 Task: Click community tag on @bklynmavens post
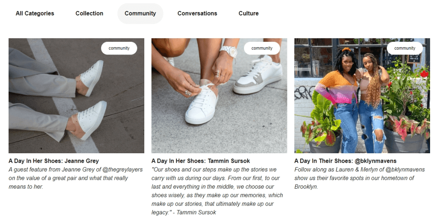click(x=404, y=48)
